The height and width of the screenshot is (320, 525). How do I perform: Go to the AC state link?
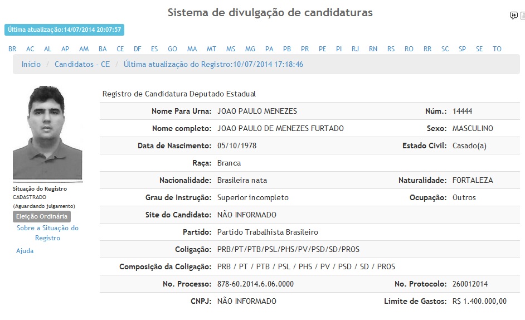click(30, 49)
